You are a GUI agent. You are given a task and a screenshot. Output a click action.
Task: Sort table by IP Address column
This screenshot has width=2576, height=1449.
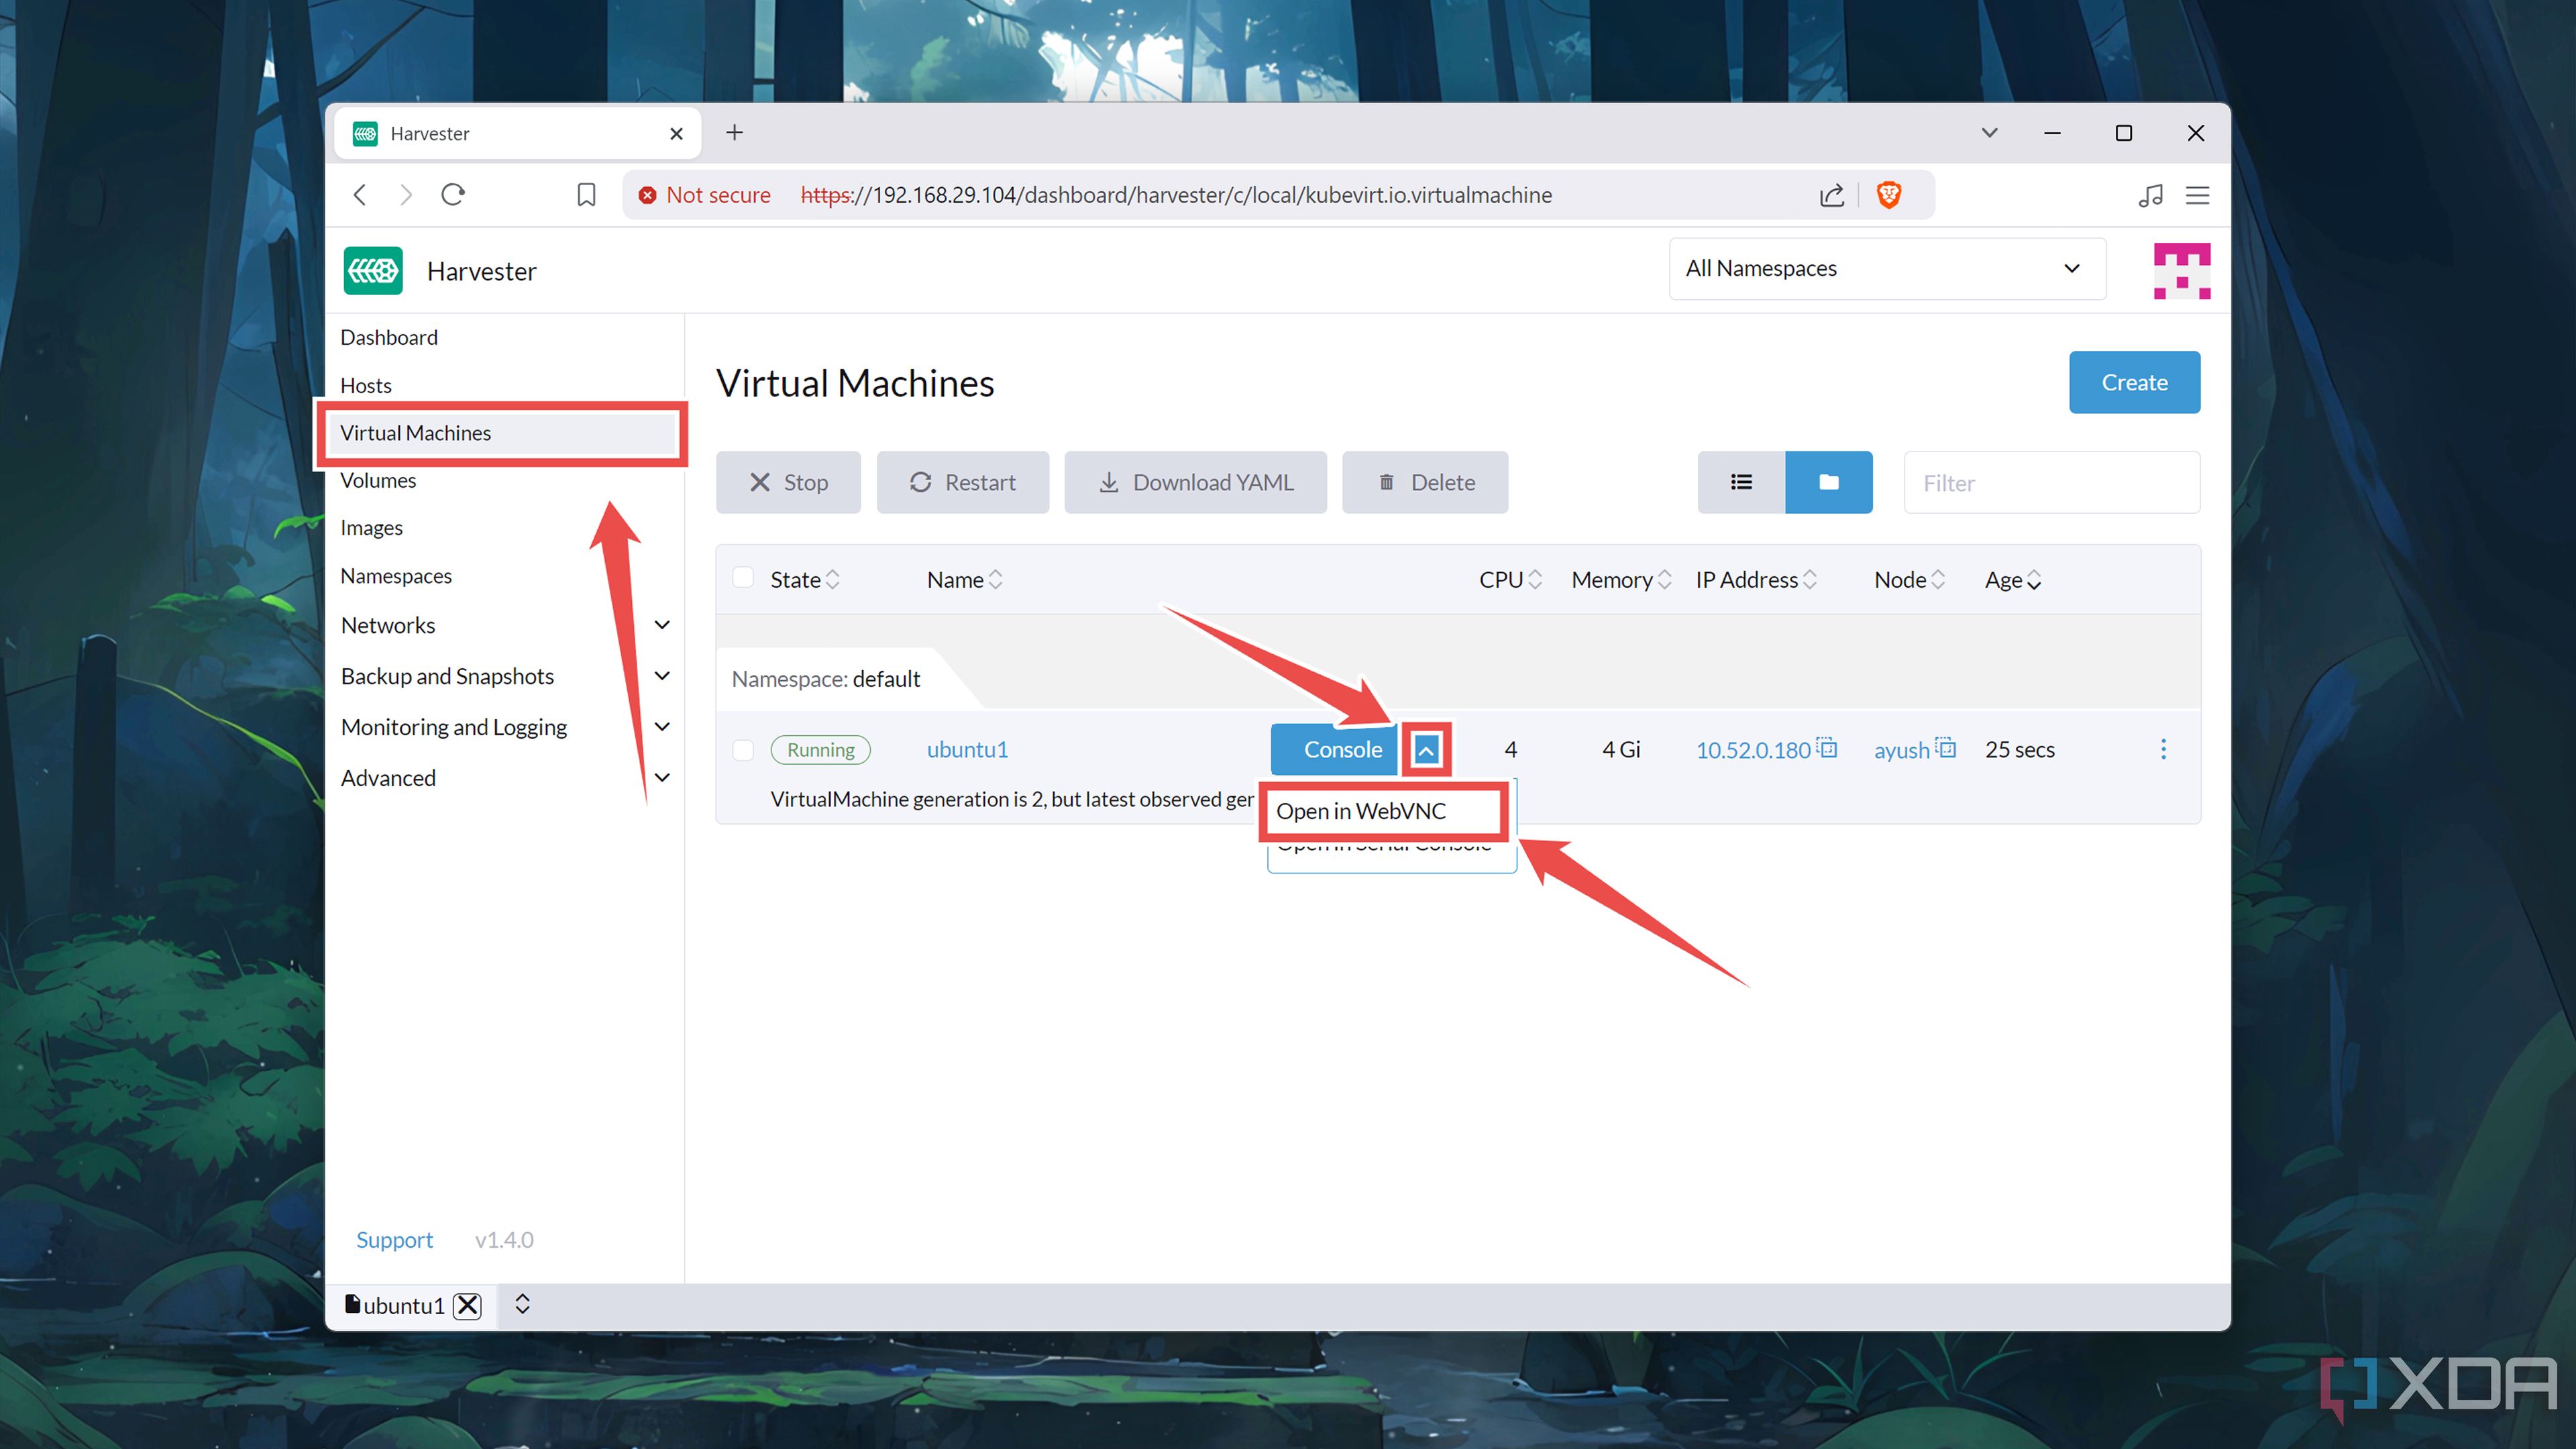coord(1756,580)
